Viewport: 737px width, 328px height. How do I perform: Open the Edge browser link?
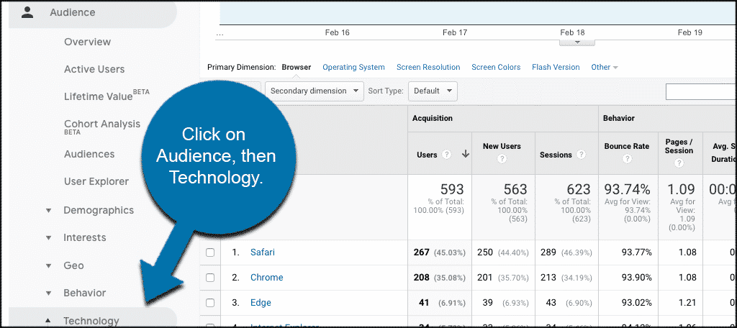point(261,303)
